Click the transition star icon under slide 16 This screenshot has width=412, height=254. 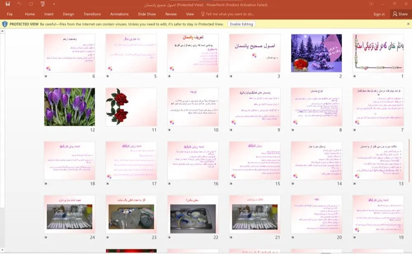(169, 183)
